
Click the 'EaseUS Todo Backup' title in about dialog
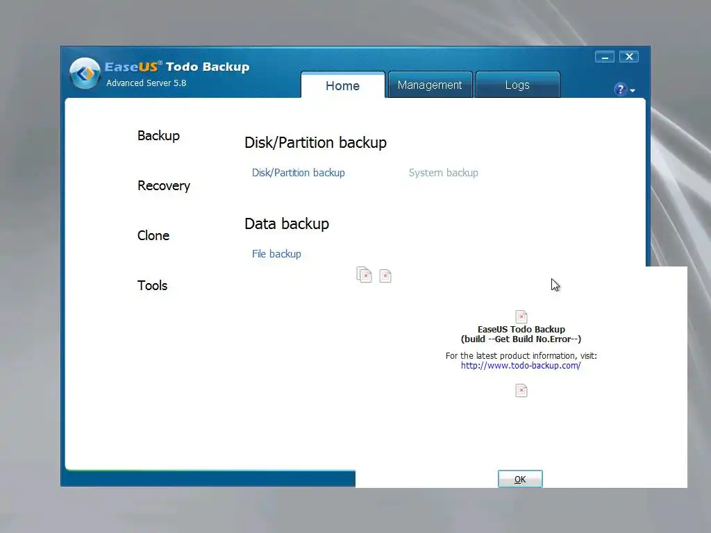pos(521,330)
